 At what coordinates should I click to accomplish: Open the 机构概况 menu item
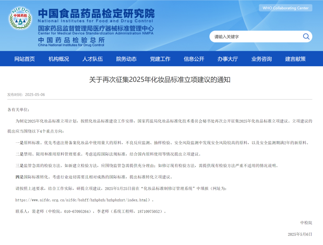58,59
